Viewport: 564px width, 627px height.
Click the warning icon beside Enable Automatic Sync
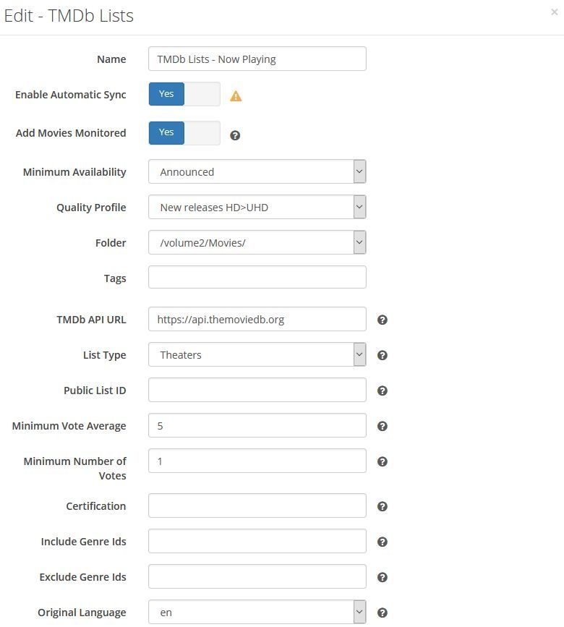point(236,96)
